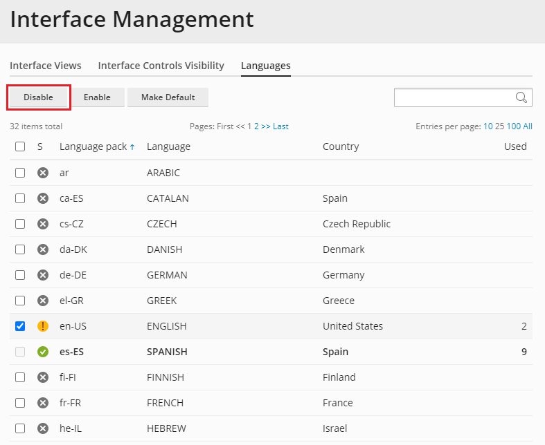Click the search magnifier icon
This screenshot has width=545, height=445.
[x=521, y=97]
